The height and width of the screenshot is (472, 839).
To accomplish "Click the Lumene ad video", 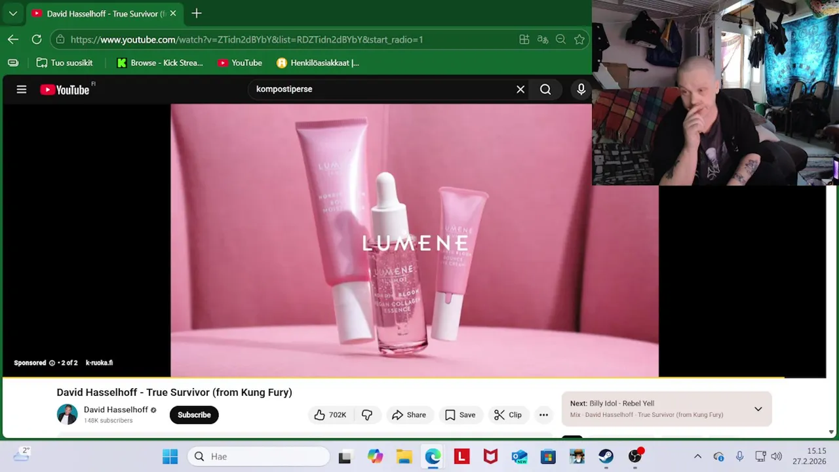I will tap(414, 241).
